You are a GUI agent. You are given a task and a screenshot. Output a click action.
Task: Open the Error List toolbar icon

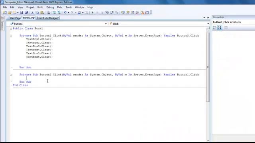click(142, 13)
